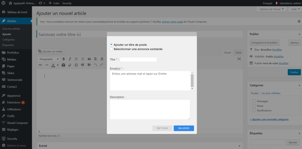The height and width of the screenshot is (149, 302).
Task: Switch to the Visuel editor tab
Action: (227, 53)
